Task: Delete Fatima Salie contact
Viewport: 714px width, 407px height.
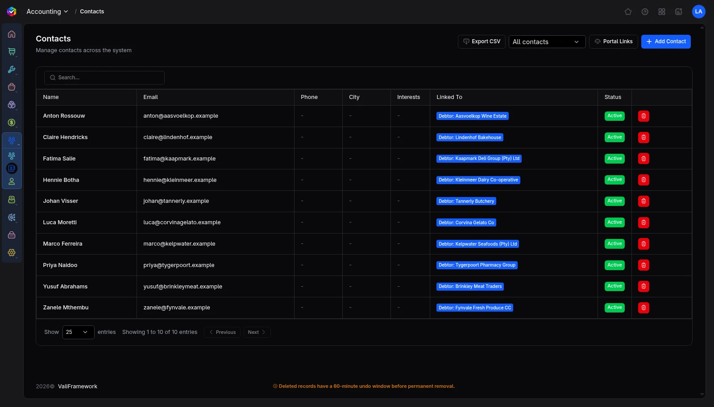Action: [x=643, y=159]
